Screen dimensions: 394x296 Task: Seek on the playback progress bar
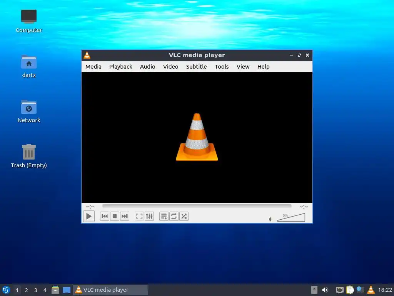tap(197, 206)
